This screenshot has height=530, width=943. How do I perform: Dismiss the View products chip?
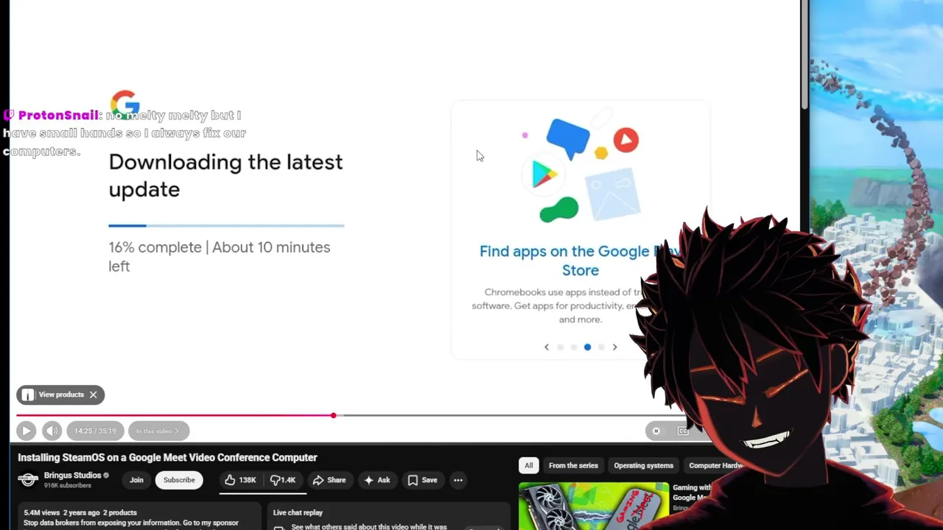(x=93, y=395)
